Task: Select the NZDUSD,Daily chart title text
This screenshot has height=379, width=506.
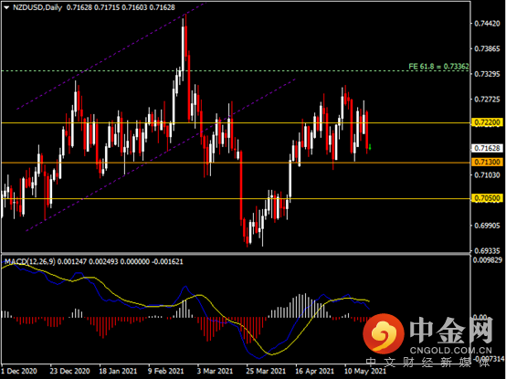Action: (x=37, y=7)
